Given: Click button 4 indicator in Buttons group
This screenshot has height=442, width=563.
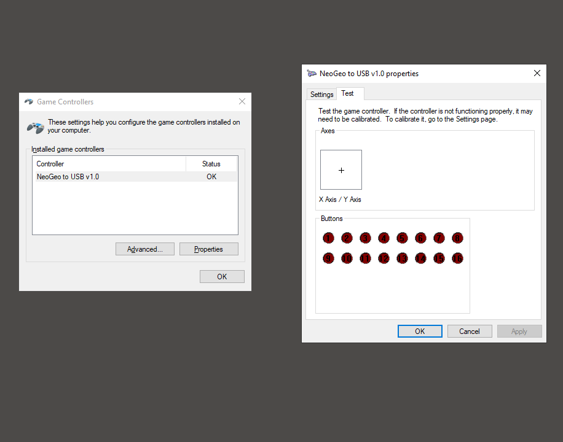Looking at the screenshot, I should (x=384, y=238).
